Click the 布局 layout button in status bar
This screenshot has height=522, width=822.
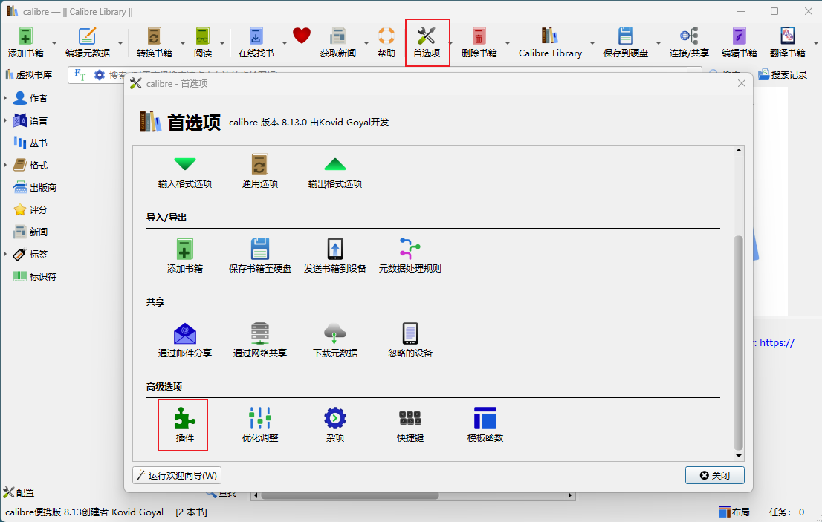734,512
